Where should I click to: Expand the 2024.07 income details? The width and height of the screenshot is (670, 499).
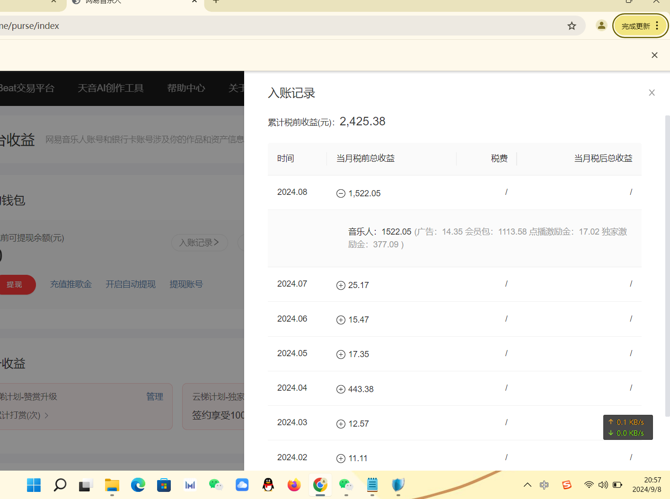[x=341, y=285]
